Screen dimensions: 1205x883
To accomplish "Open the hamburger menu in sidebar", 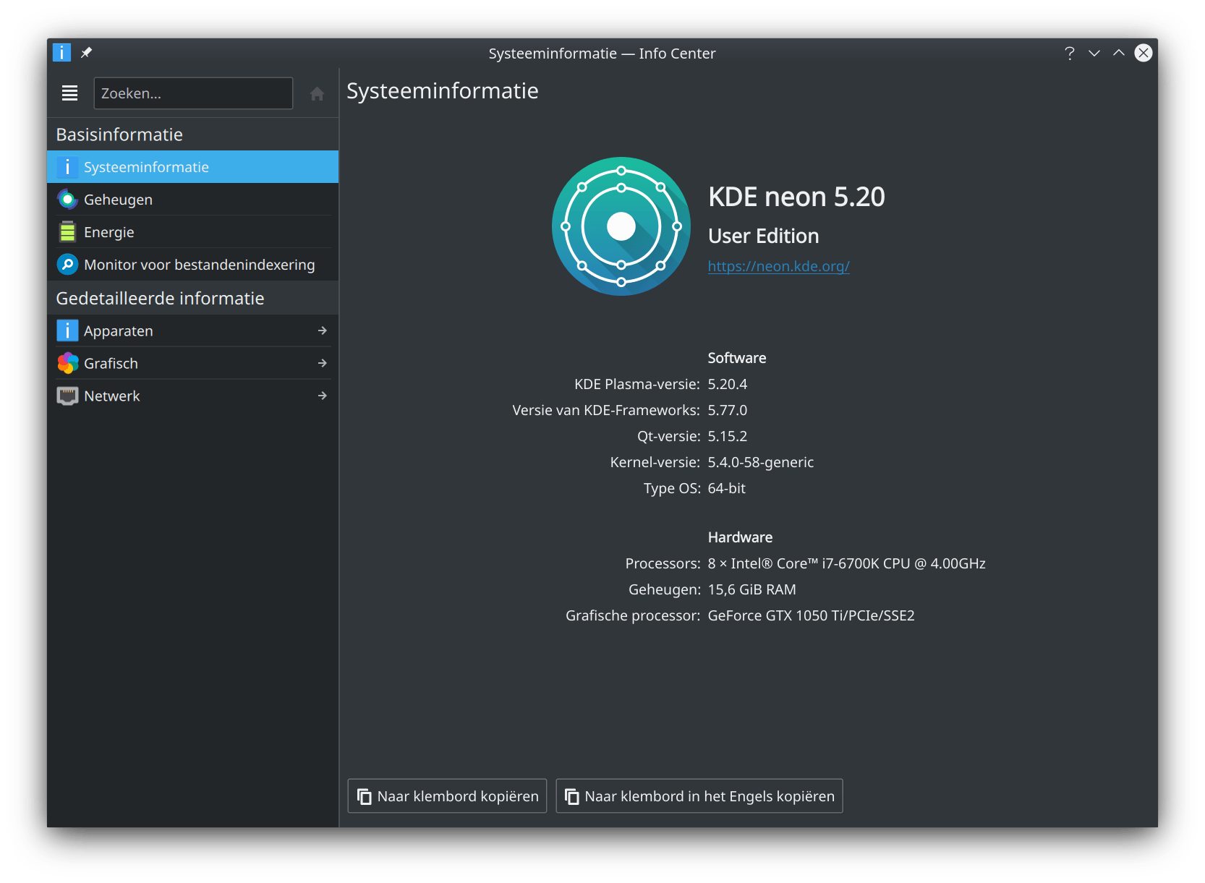I will [69, 93].
